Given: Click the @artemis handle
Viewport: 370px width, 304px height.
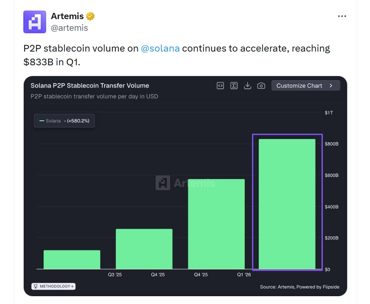Looking at the screenshot, I should tap(69, 28).
